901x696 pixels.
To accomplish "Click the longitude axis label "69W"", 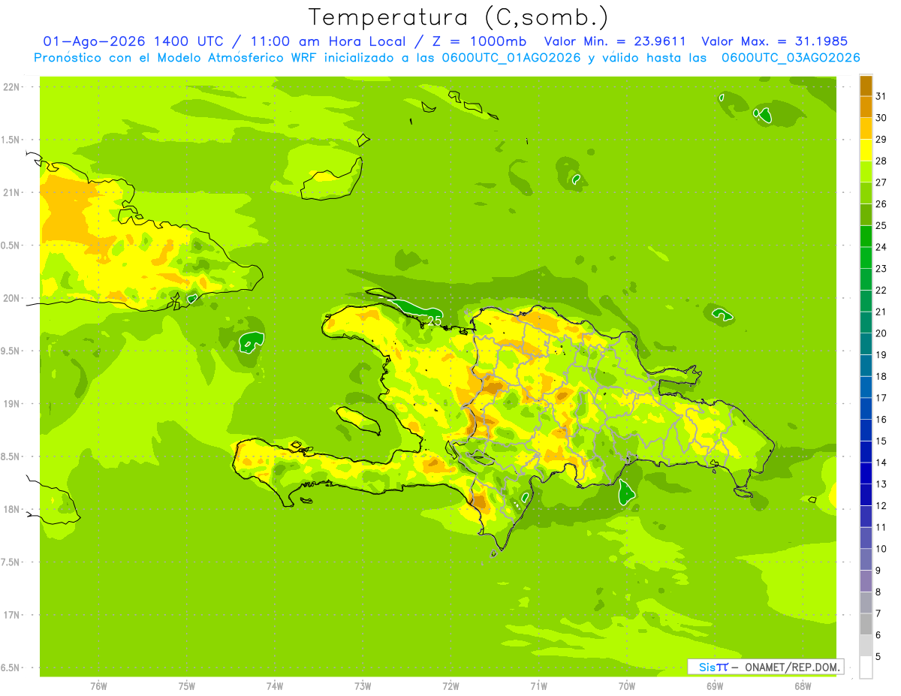I will tap(715, 686).
